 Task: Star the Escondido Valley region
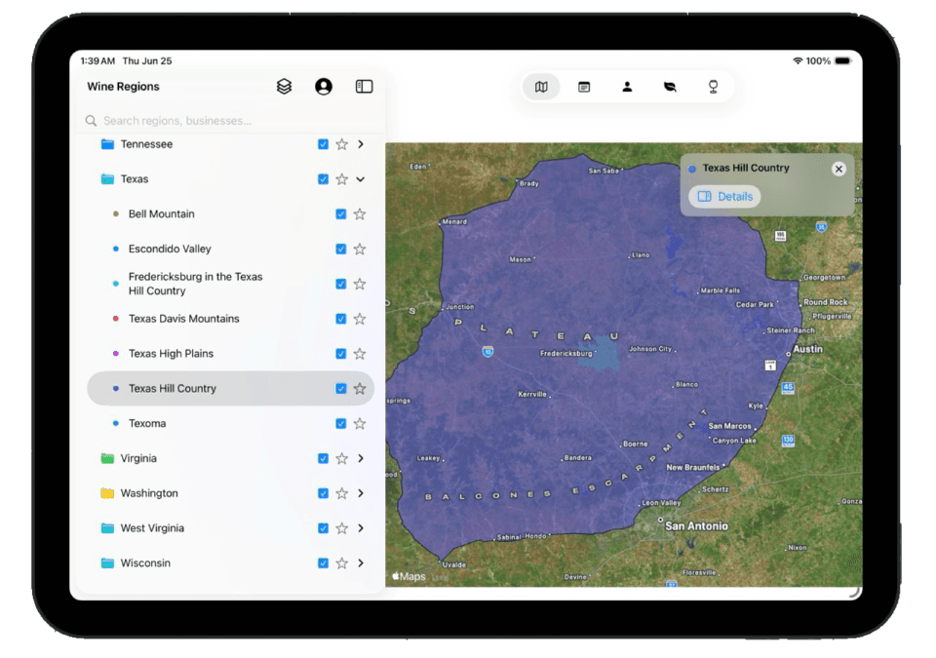coord(360,249)
